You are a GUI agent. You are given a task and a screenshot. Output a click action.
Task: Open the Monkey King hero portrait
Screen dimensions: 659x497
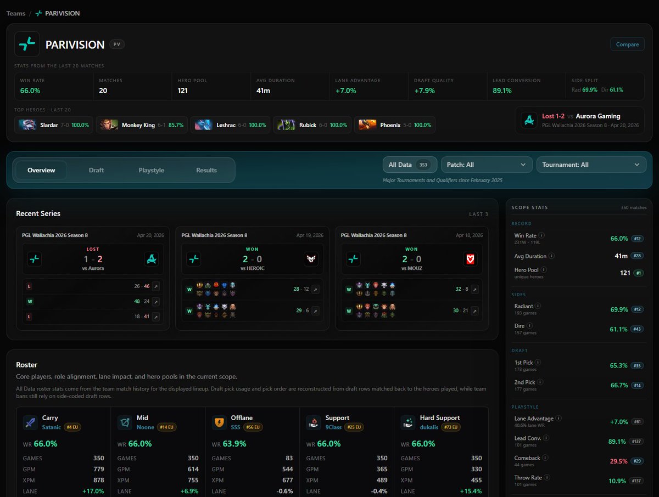coord(109,125)
